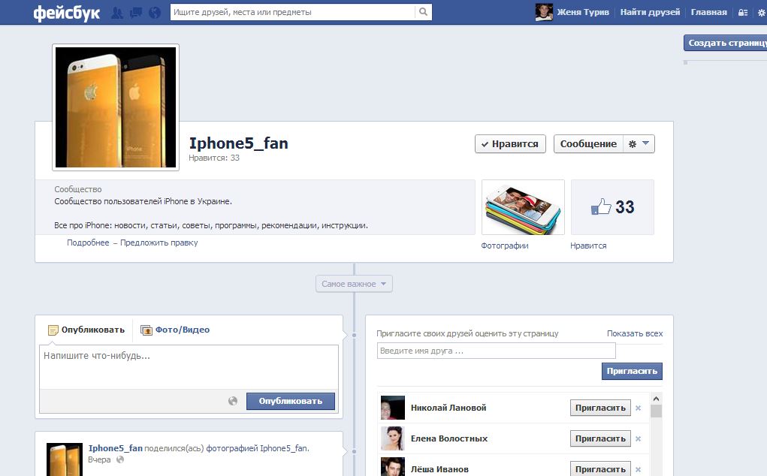Click Елена Волостных name
Image resolution: width=767 pixels, height=476 pixels.
click(449, 439)
